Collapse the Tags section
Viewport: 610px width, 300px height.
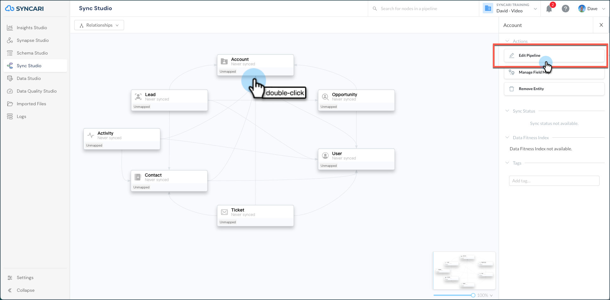[507, 163]
